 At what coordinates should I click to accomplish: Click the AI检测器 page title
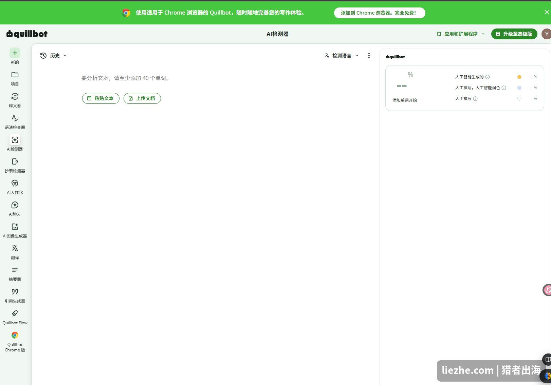[x=277, y=34]
